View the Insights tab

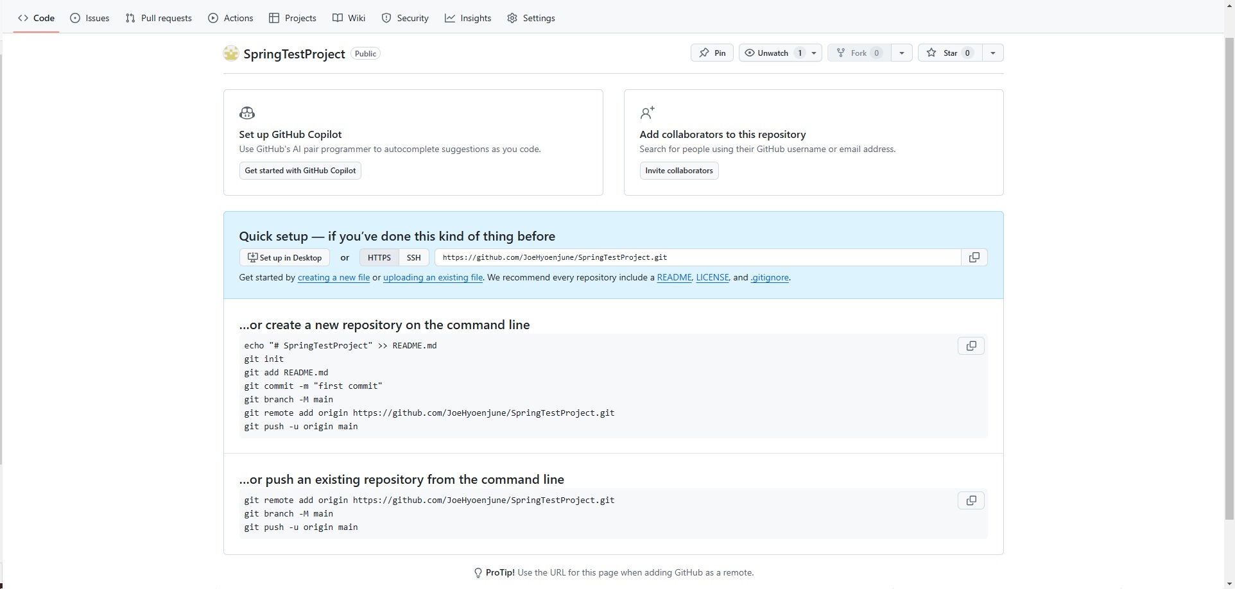point(468,18)
